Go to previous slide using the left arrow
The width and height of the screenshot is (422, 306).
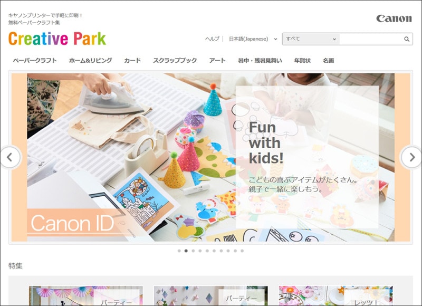point(11,156)
